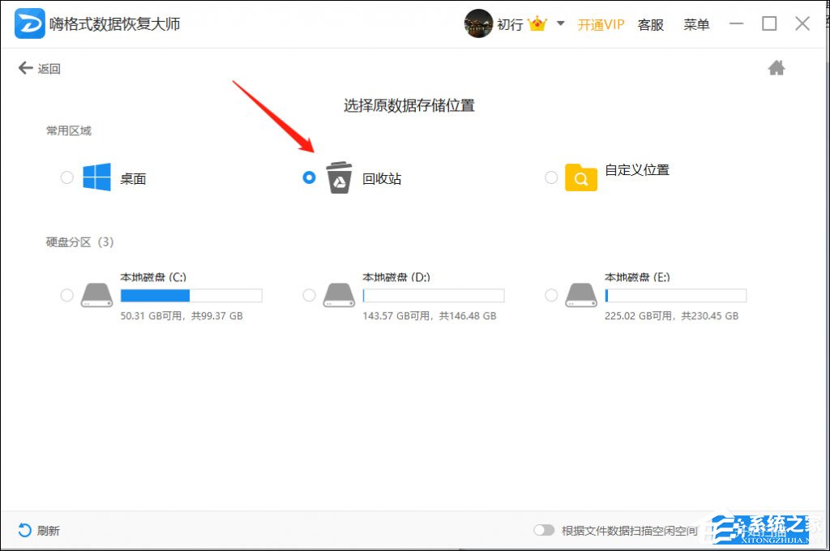This screenshot has width=830, height=551.
Task: Click the drive icon for 本地磁盘 (E:)
Action: click(x=581, y=295)
